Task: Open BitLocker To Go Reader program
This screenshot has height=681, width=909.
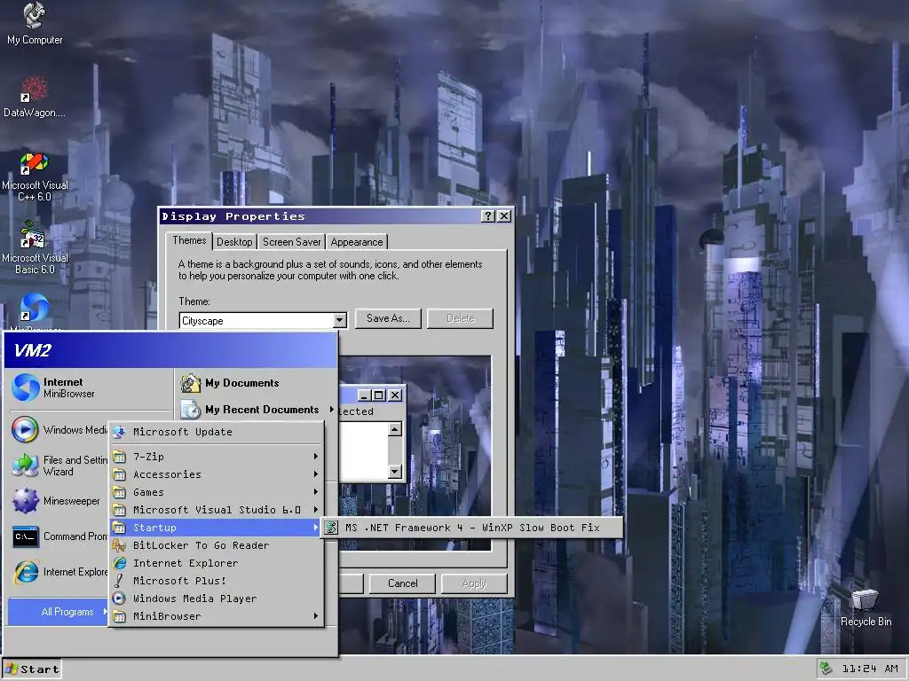Action: point(217,545)
